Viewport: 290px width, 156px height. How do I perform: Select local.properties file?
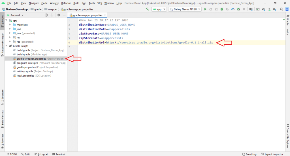(32, 76)
